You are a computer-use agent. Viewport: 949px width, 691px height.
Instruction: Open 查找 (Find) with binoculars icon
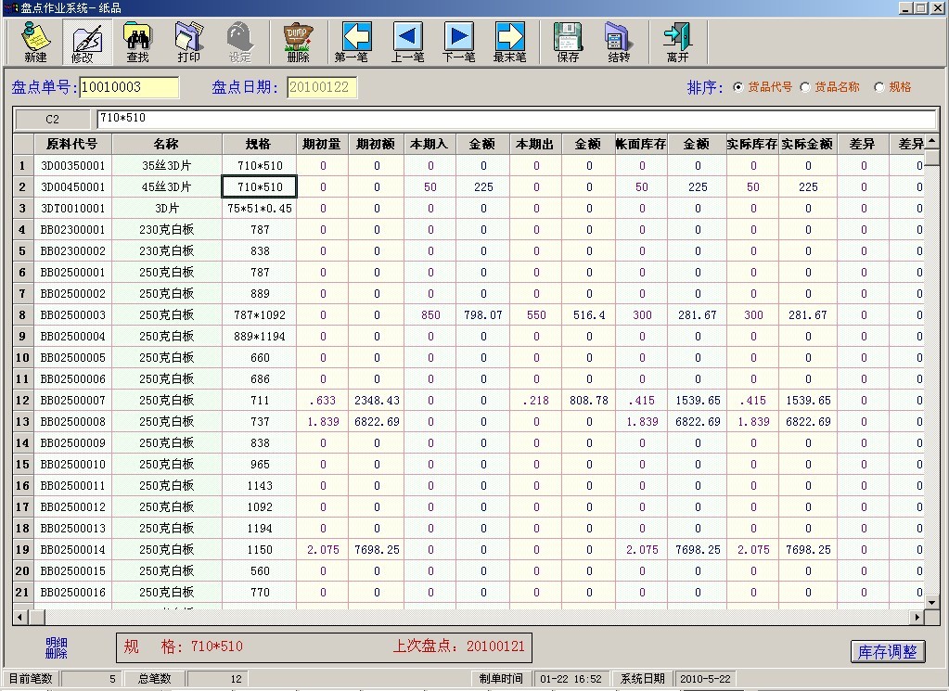pos(137,43)
